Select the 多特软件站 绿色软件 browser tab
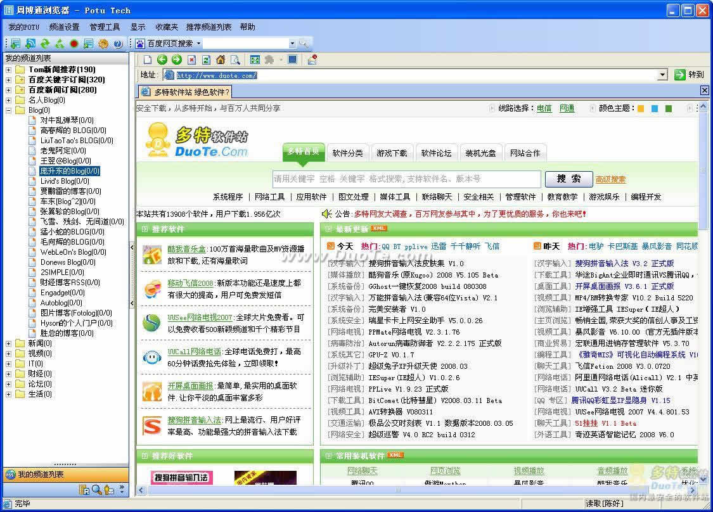This screenshot has width=713, height=512. coord(185,93)
